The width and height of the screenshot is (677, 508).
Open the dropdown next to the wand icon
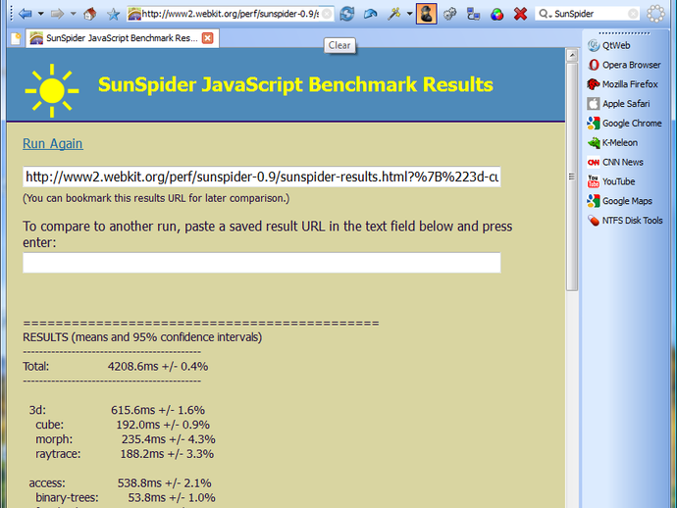[409, 14]
